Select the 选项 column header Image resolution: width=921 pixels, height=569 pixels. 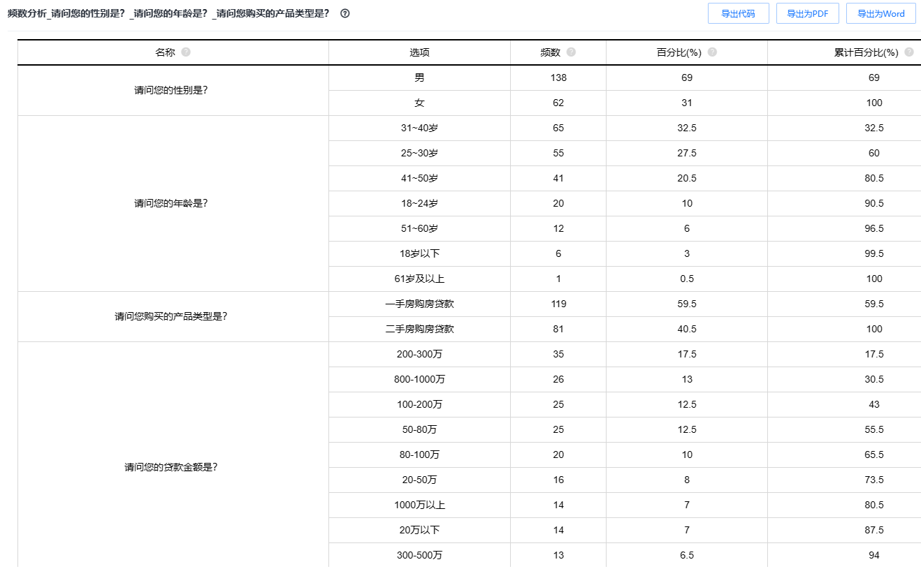tap(419, 52)
